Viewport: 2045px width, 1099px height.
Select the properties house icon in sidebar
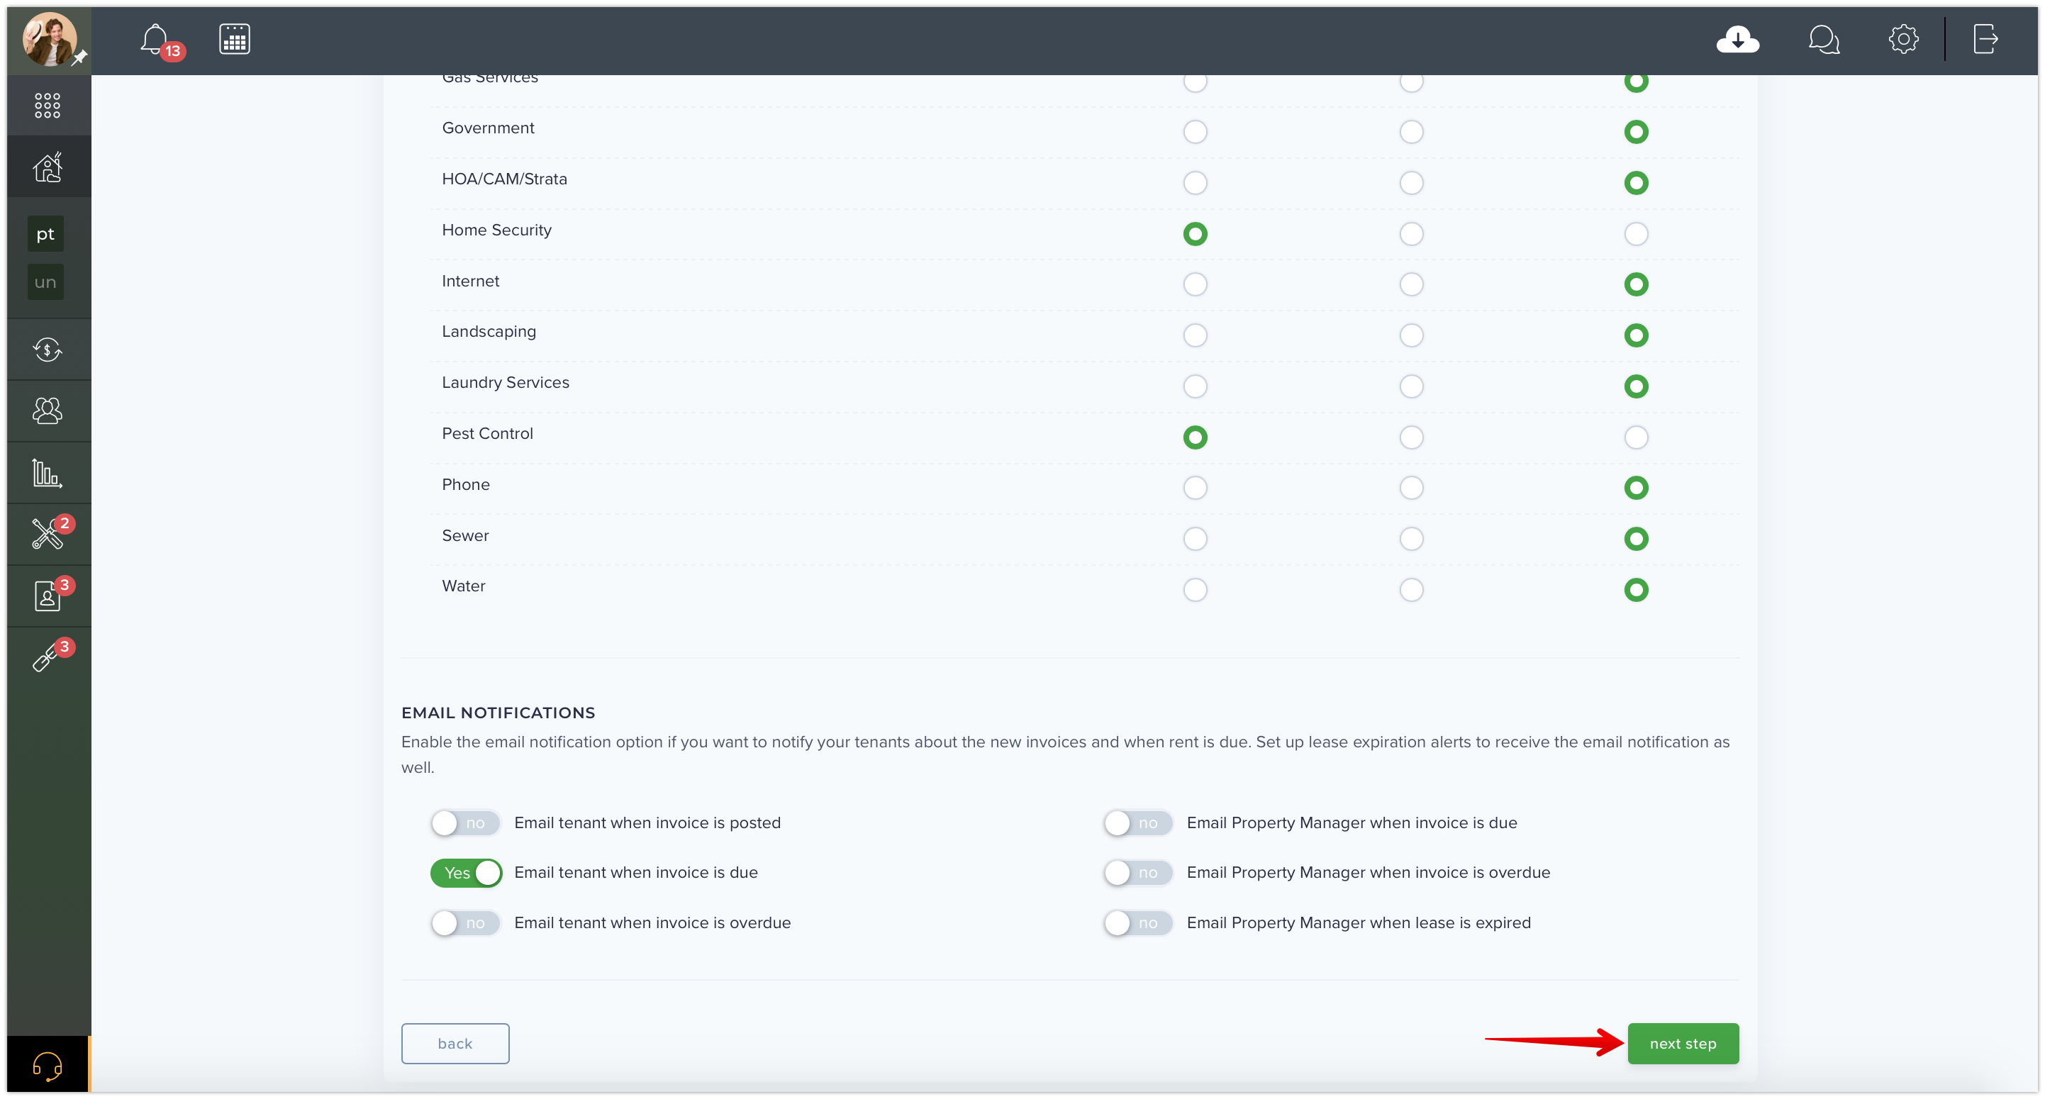47,167
